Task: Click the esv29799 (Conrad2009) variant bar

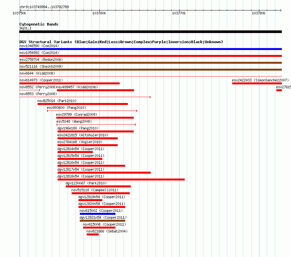Action: coord(95,118)
